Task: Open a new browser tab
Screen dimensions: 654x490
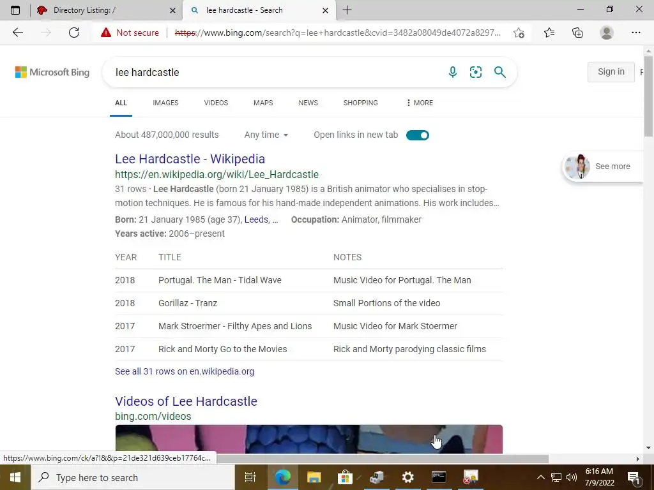Action: click(x=347, y=10)
